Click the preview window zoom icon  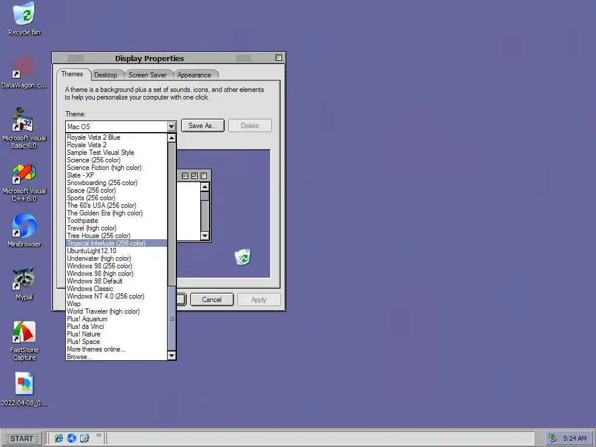(x=194, y=176)
